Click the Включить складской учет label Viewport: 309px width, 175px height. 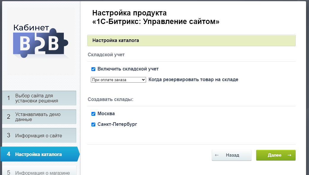click(x=128, y=69)
